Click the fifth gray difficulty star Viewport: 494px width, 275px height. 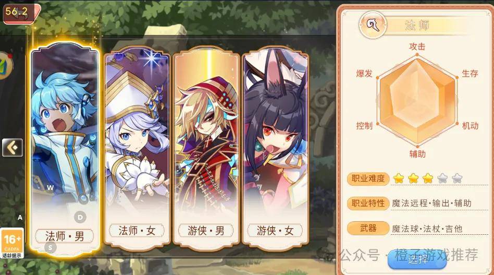456,178
